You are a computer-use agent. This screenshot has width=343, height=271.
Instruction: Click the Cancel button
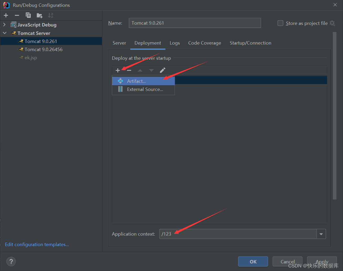click(x=287, y=262)
